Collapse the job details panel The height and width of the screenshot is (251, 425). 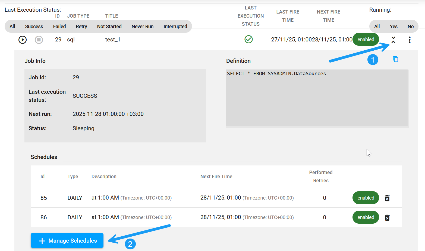[393, 40]
